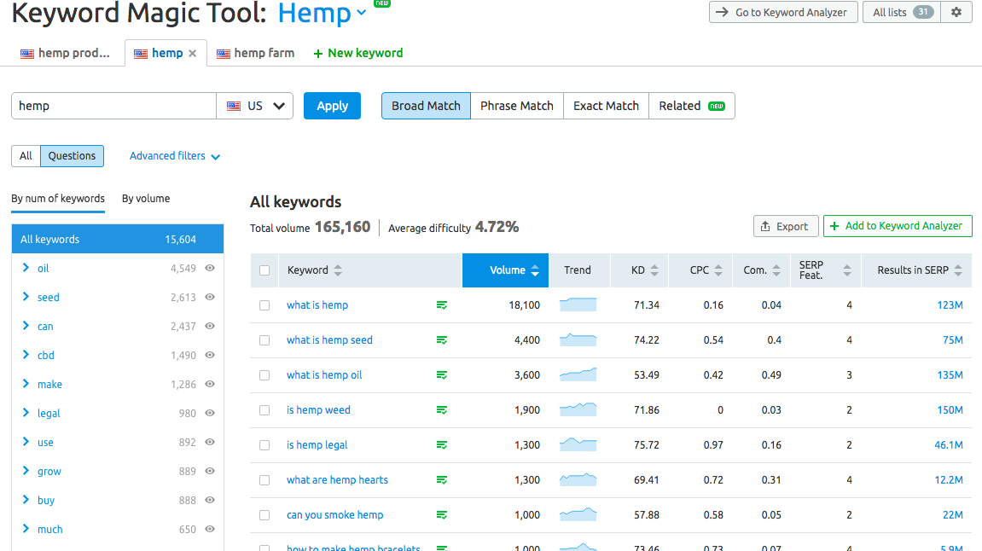This screenshot has height=551, width=982.
Task: Check the 'what is hemp oil' checkbox
Action: pyautogui.click(x=264, y=375)
